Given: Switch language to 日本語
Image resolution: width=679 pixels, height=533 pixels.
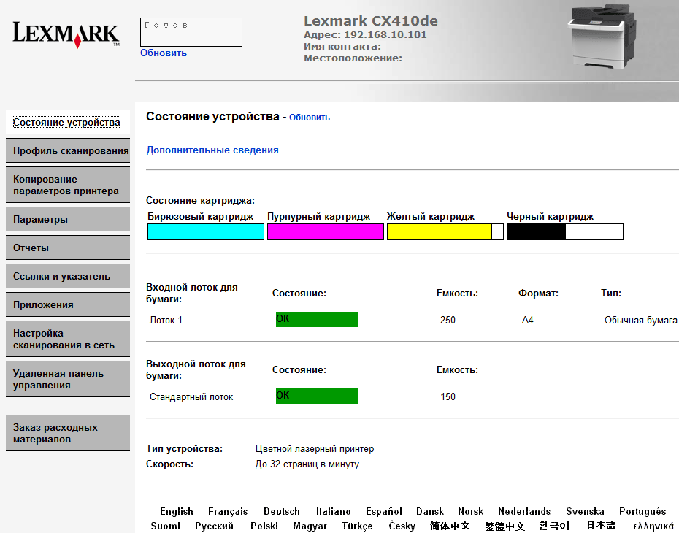Looking at the screenshot, I should coord(601,525).
